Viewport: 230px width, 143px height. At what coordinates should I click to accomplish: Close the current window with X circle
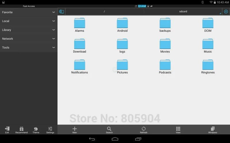click(x=226, y=11)
